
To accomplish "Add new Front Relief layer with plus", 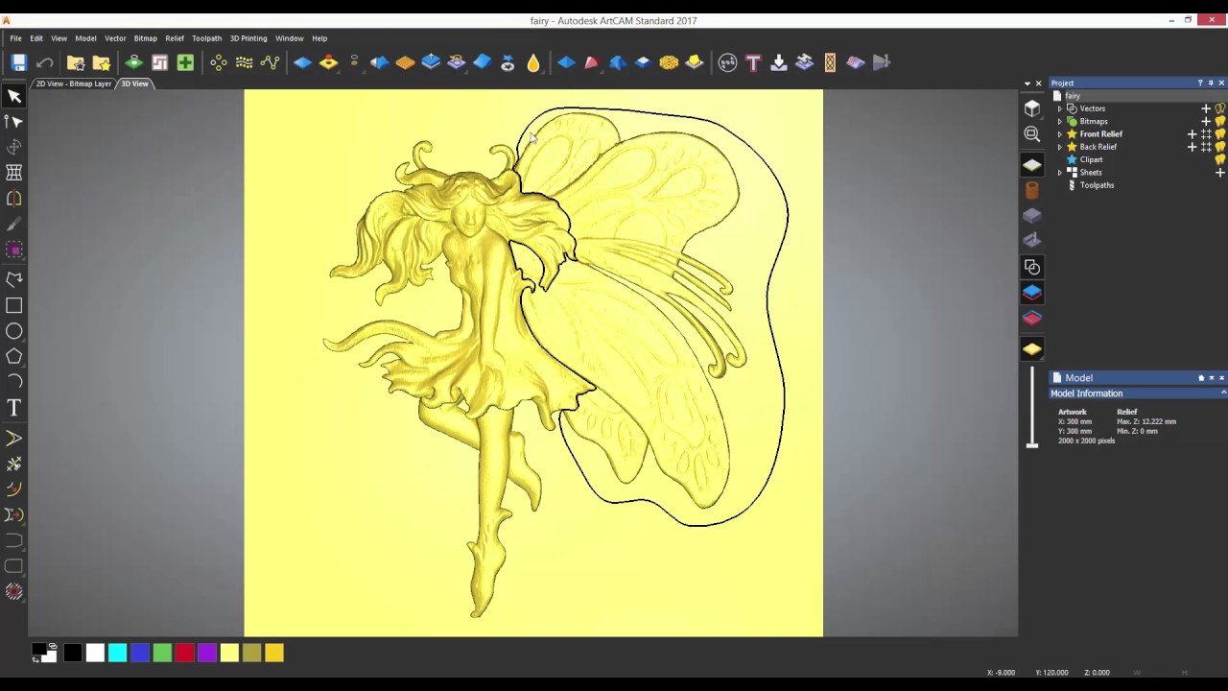I will [1193, 134].
